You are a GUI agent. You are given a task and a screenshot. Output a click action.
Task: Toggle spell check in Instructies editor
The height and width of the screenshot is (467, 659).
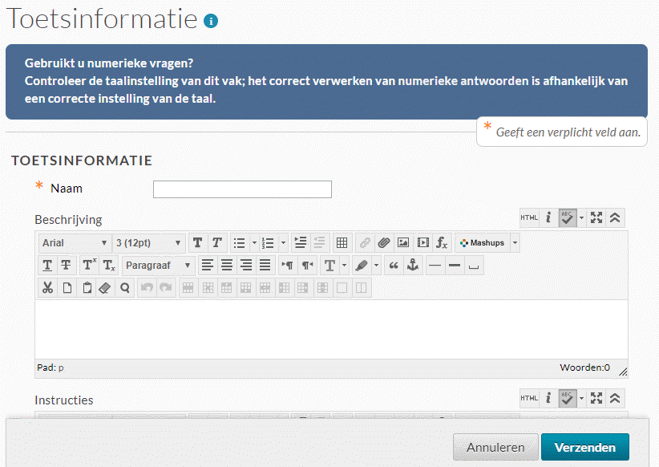568,398
